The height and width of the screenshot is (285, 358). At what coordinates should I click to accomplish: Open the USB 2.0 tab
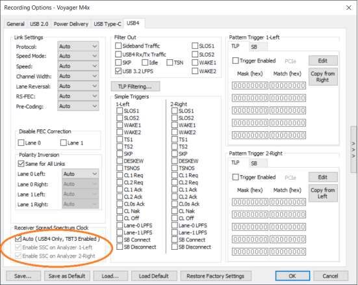(x=39, y=24)
